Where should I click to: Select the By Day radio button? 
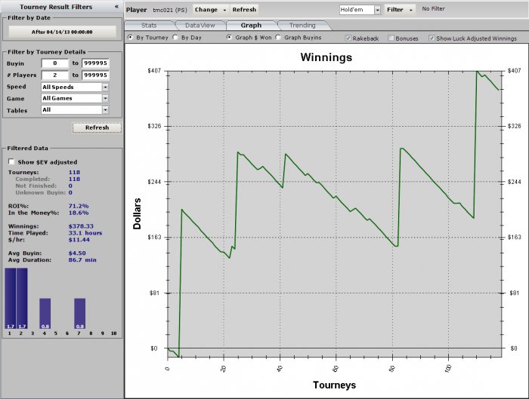(176, 37)
